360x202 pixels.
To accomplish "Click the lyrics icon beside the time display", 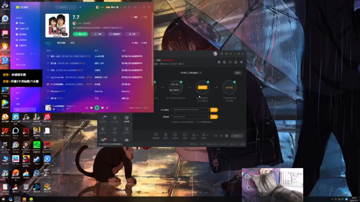I will [141, 108].
